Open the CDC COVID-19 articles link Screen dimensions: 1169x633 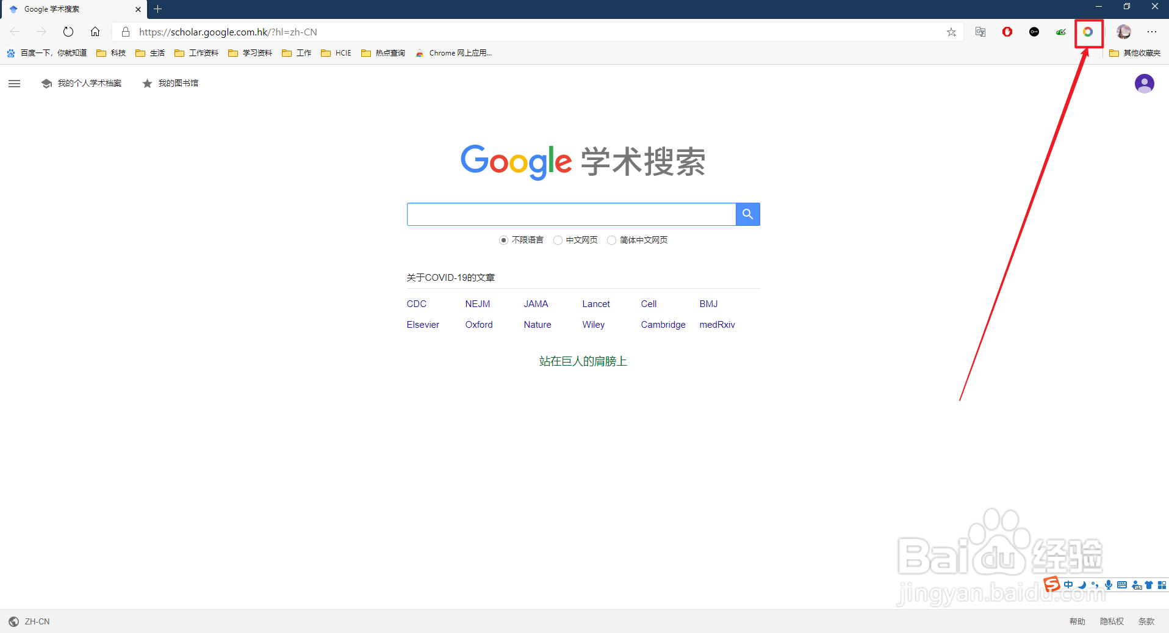pyautogui.click(x=417, y=304)
